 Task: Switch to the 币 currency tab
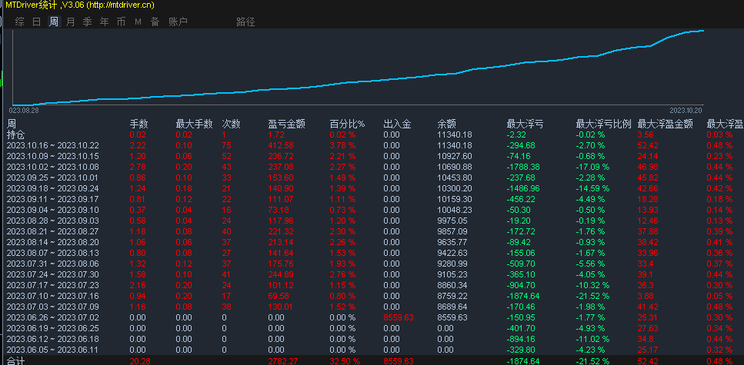coord(121,22)
